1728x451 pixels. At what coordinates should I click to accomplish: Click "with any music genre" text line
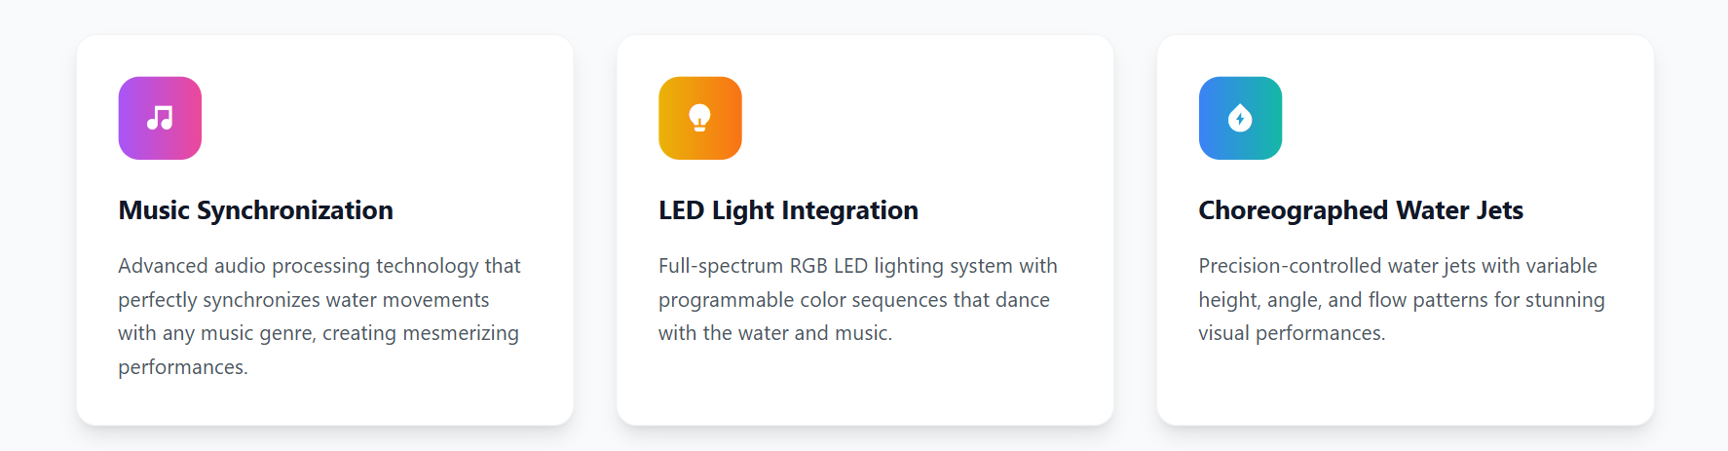(216, 333)
